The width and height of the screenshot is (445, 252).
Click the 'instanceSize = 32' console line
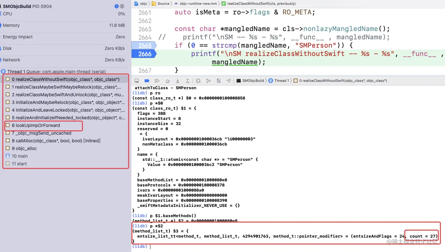pos(159,124)
